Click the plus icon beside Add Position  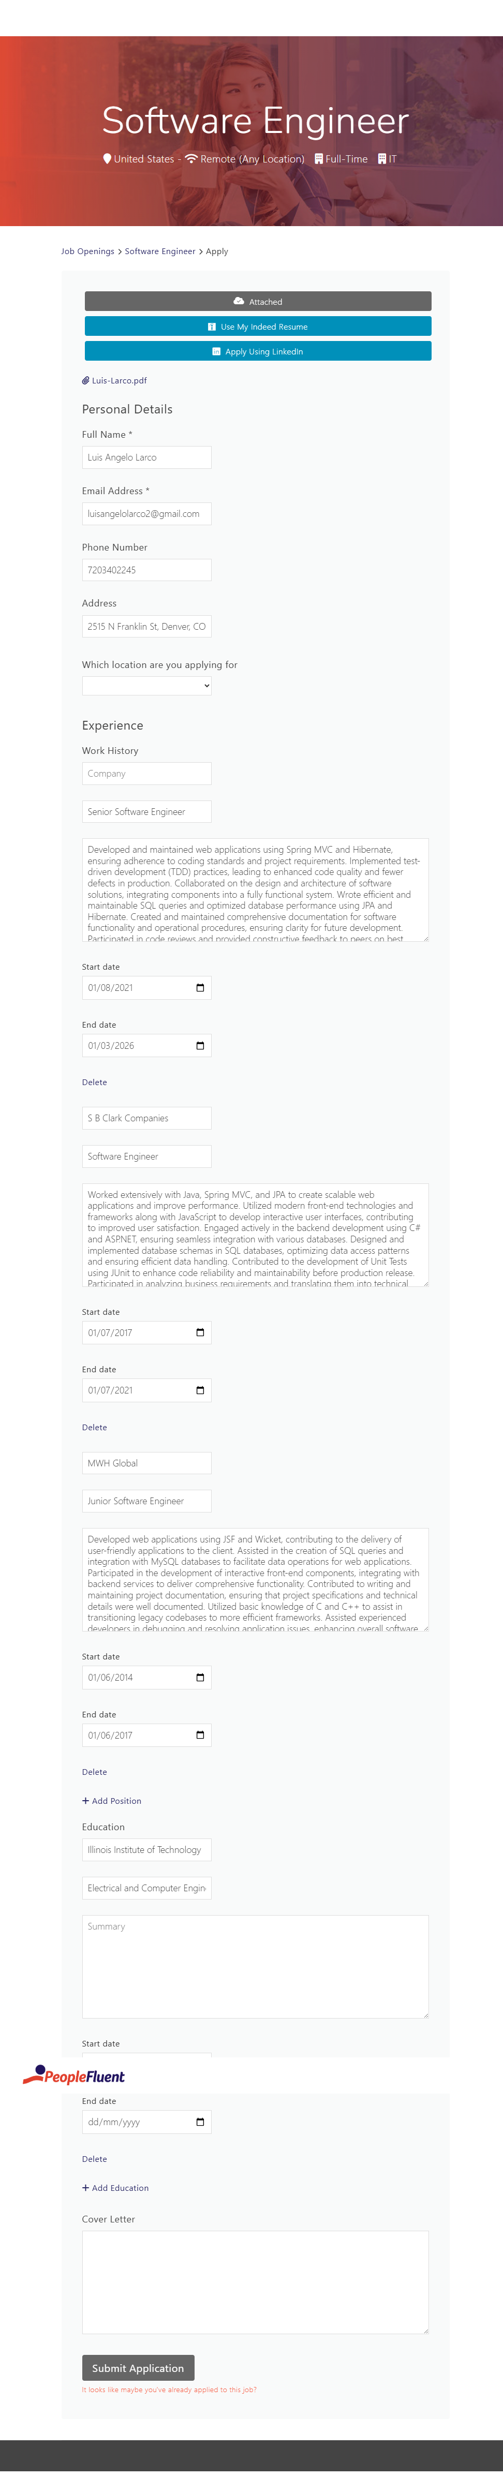pyautogui.click(x=85, y=1801)
